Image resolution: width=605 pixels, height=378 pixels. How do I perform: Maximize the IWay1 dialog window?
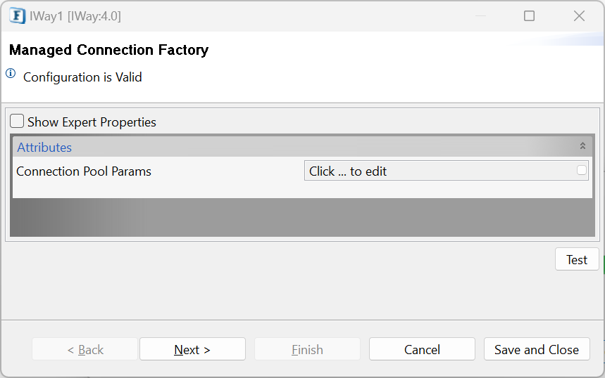530,15
